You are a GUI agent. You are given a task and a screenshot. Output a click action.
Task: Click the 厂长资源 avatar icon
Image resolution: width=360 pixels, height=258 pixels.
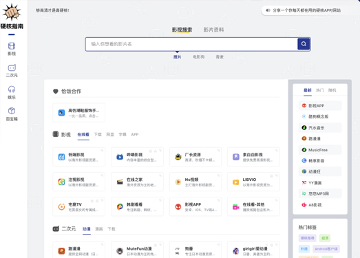coord(178,157)
